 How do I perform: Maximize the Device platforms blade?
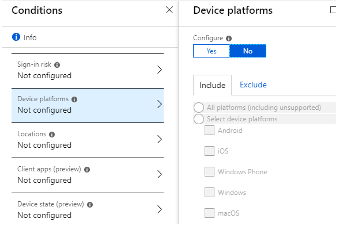(333, 10)
